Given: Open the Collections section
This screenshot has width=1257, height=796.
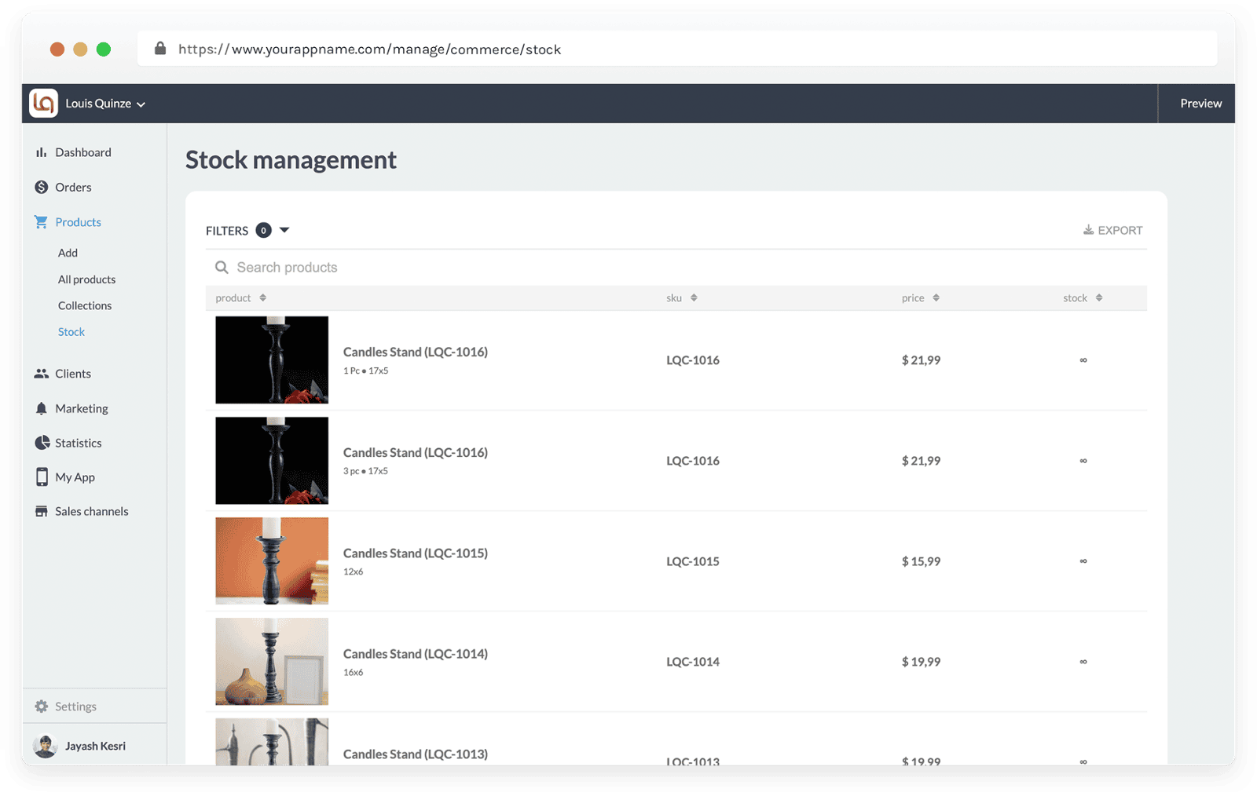Looking at the screenshot, I should point(85,305).
